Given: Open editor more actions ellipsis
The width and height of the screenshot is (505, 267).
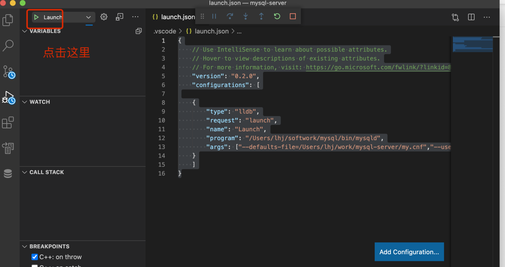Looking at the screenshot, I should point(487,17).
